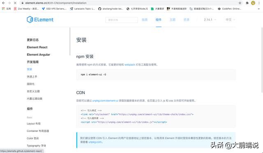The width and height of the screenshot is (263, 153).
Task: Open Color 色彩 component page
Action: pos(33,138)
